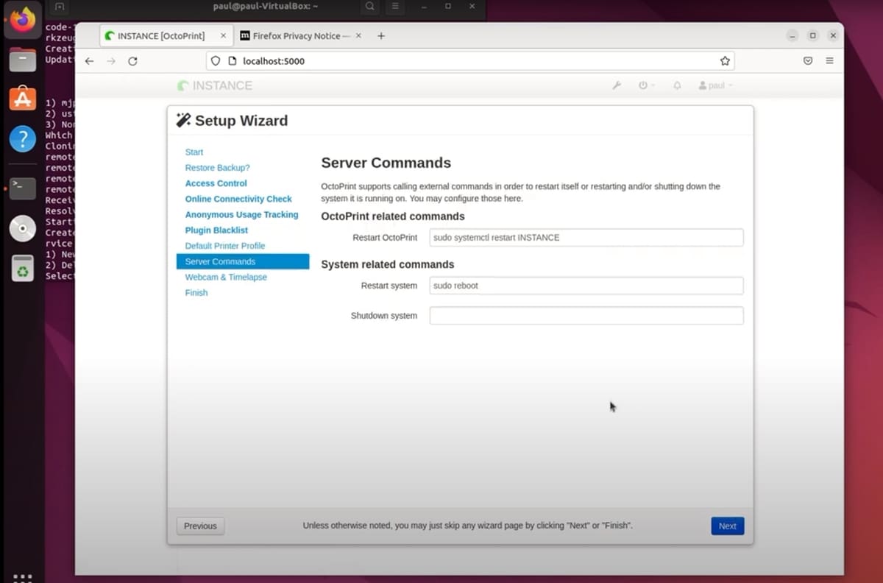This screenshot has height=583, width=883.
Task: Reload the page in Firefox
Action: (132, 61)
